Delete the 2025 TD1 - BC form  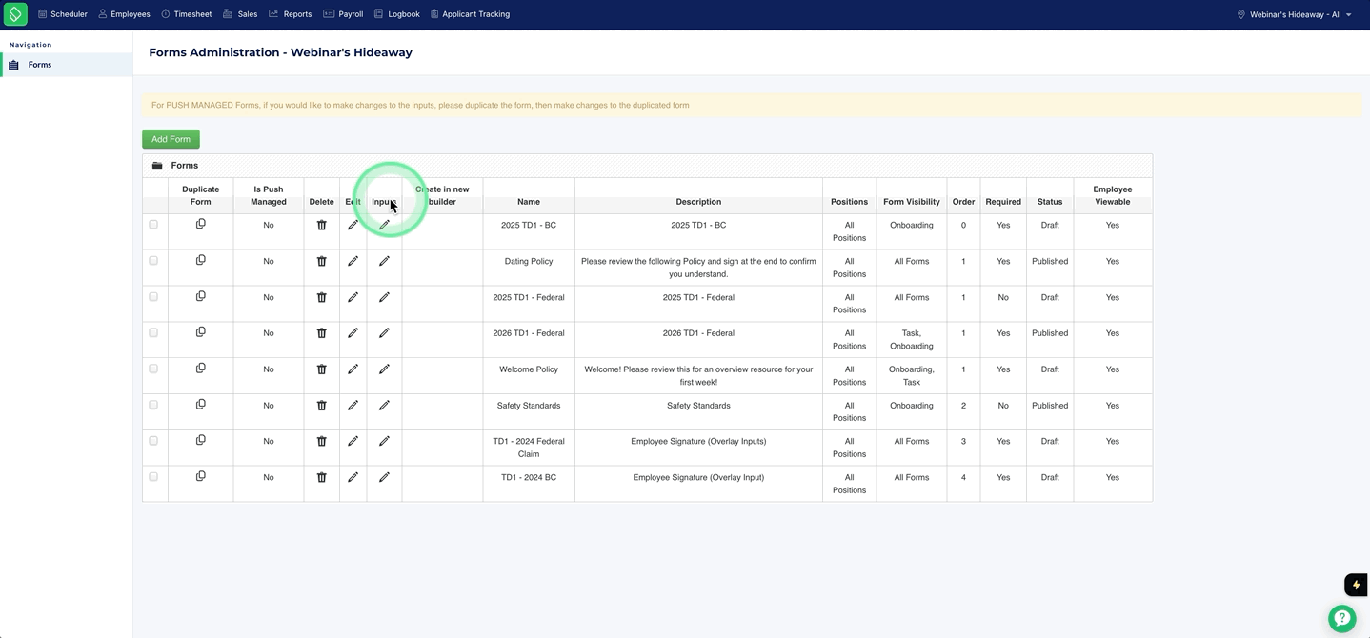coord(321,225)
